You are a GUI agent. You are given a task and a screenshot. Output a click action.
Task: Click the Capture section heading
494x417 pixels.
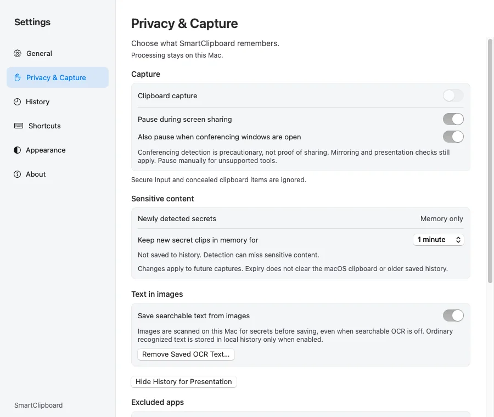pyautogui.click(x=145, y=74)
